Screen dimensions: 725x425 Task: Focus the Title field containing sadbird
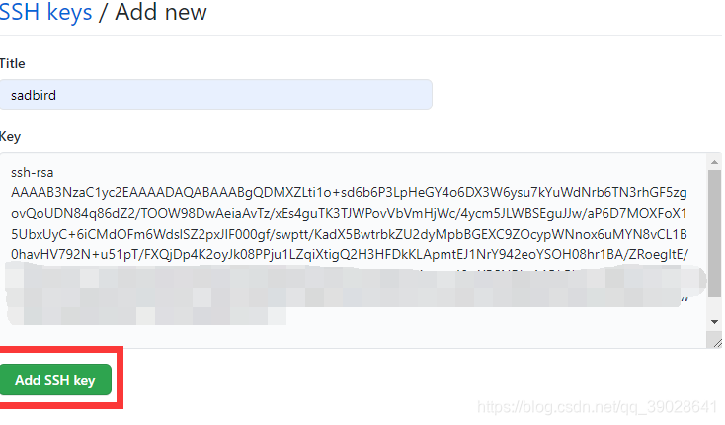[216, 95]
